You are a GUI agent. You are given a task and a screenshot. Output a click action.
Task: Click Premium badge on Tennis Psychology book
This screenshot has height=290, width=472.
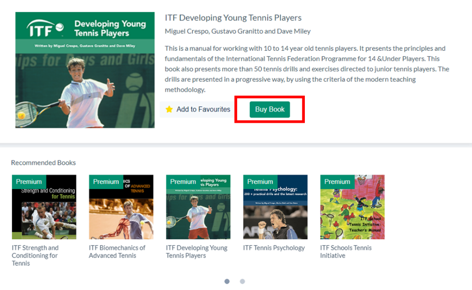click(260, 182)
